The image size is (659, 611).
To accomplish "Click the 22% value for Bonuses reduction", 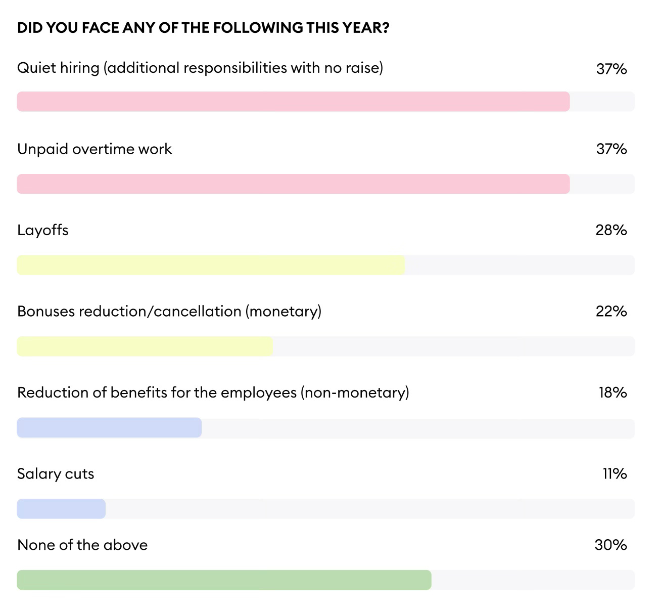I will coord(611,311).
